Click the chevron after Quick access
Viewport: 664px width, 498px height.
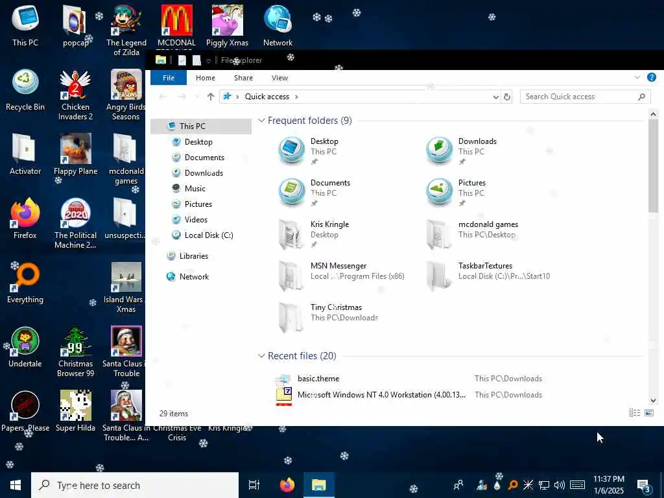click(x=296, y=97)
